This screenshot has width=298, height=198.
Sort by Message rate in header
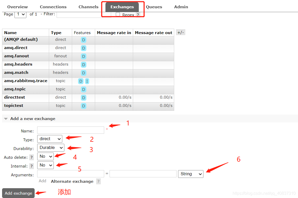click(x=114, y=33)
